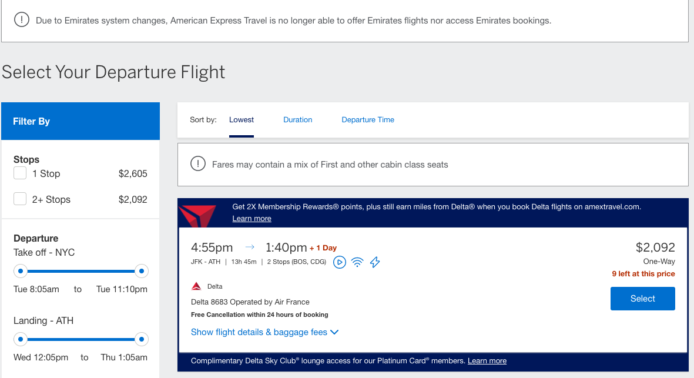The image size is (694, 378).
Task: Check the 2+ Stops filter checkbox
Action: [20, 199]
